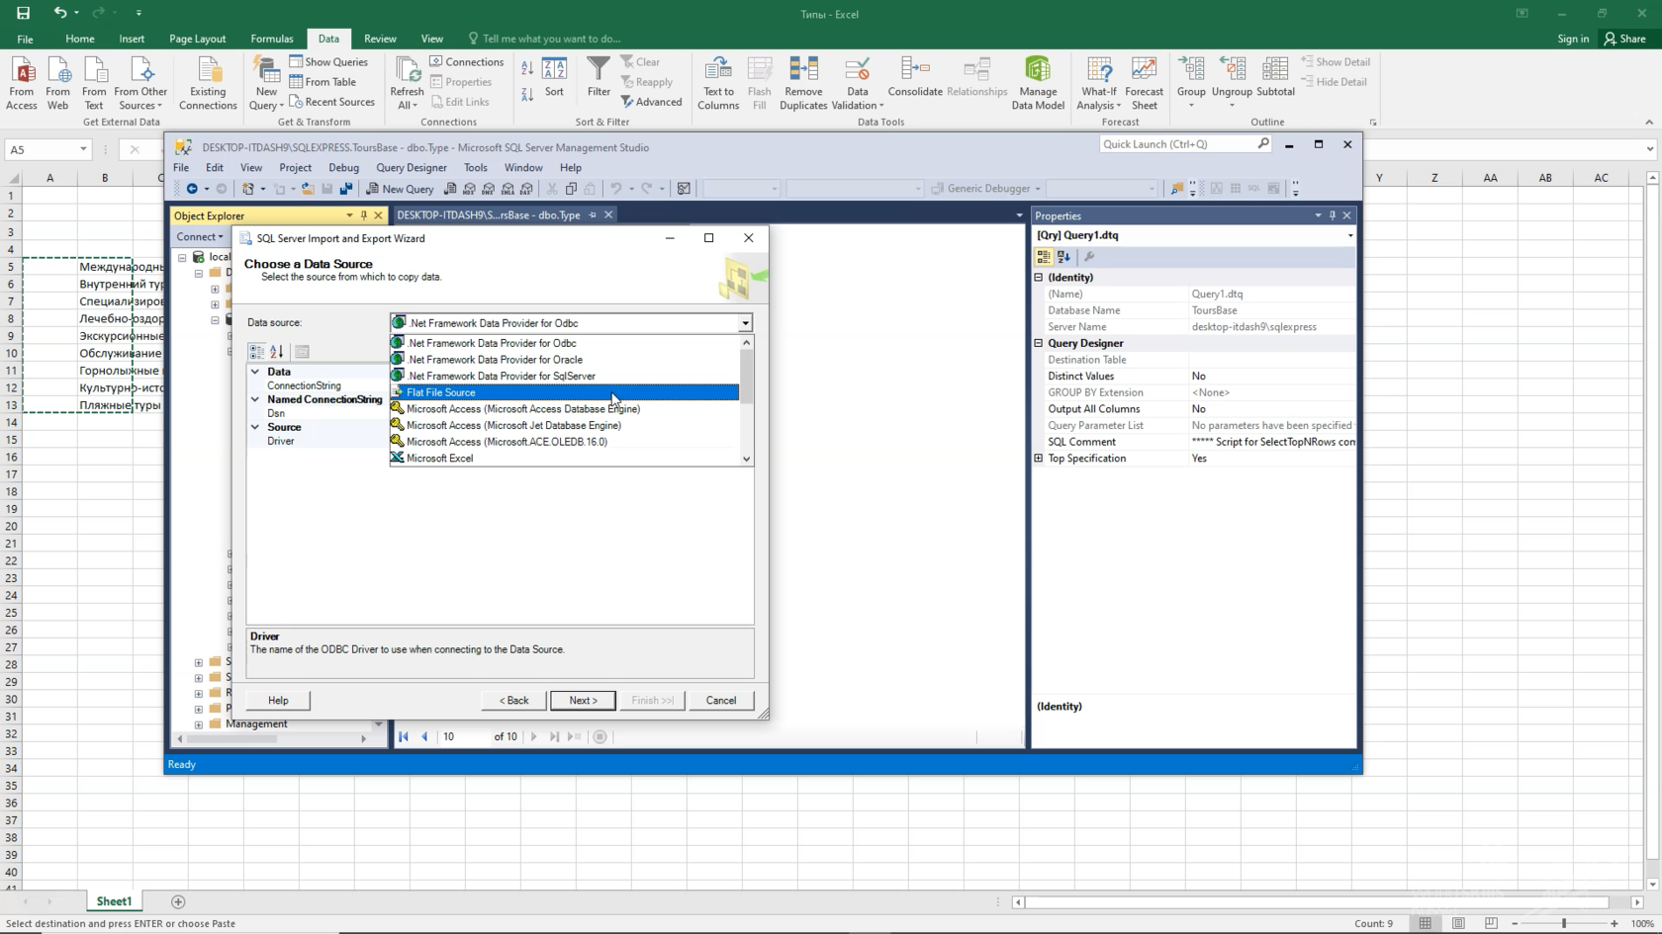1662x934 pixels.
Task: Click Cancel button in wizard
Action: click(x=721, y=701)
